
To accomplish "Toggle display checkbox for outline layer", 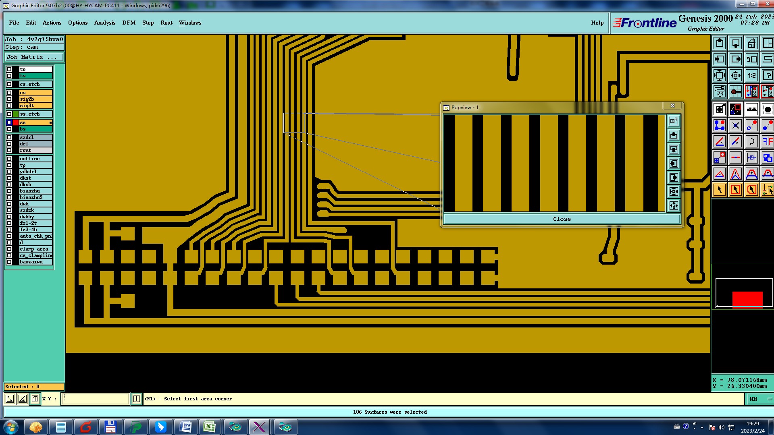I will coord(9,159).
